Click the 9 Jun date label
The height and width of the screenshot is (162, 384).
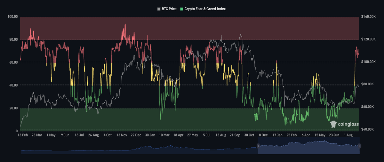coord(65,135)
